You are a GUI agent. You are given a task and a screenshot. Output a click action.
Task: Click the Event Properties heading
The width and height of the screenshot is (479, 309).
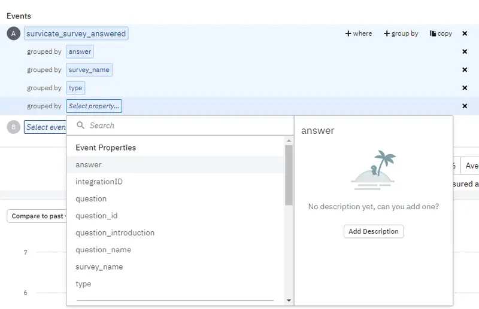(x=106, y=148)
